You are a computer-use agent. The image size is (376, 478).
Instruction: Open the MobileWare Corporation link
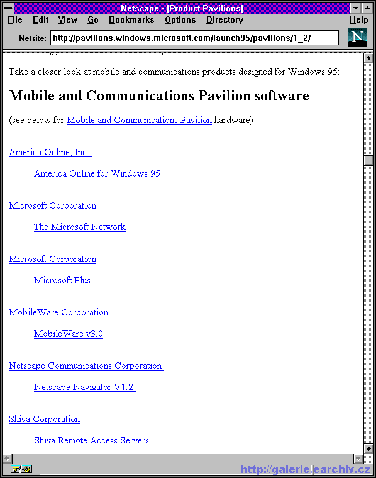coord(58,312)
